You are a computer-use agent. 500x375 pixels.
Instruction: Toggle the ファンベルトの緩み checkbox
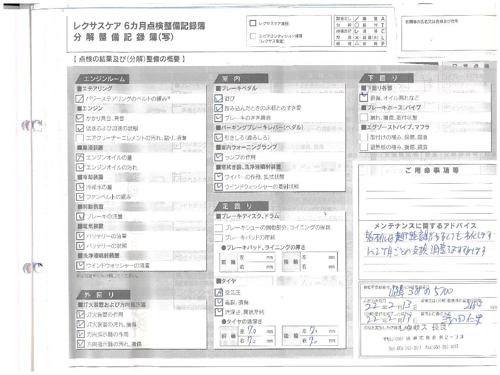[x=80, y=196]
